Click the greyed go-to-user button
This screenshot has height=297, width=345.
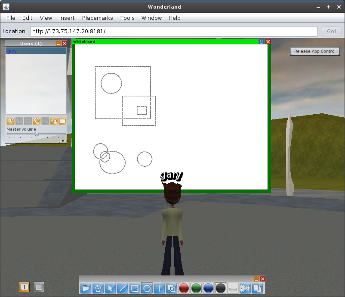(x=45, y=121)
